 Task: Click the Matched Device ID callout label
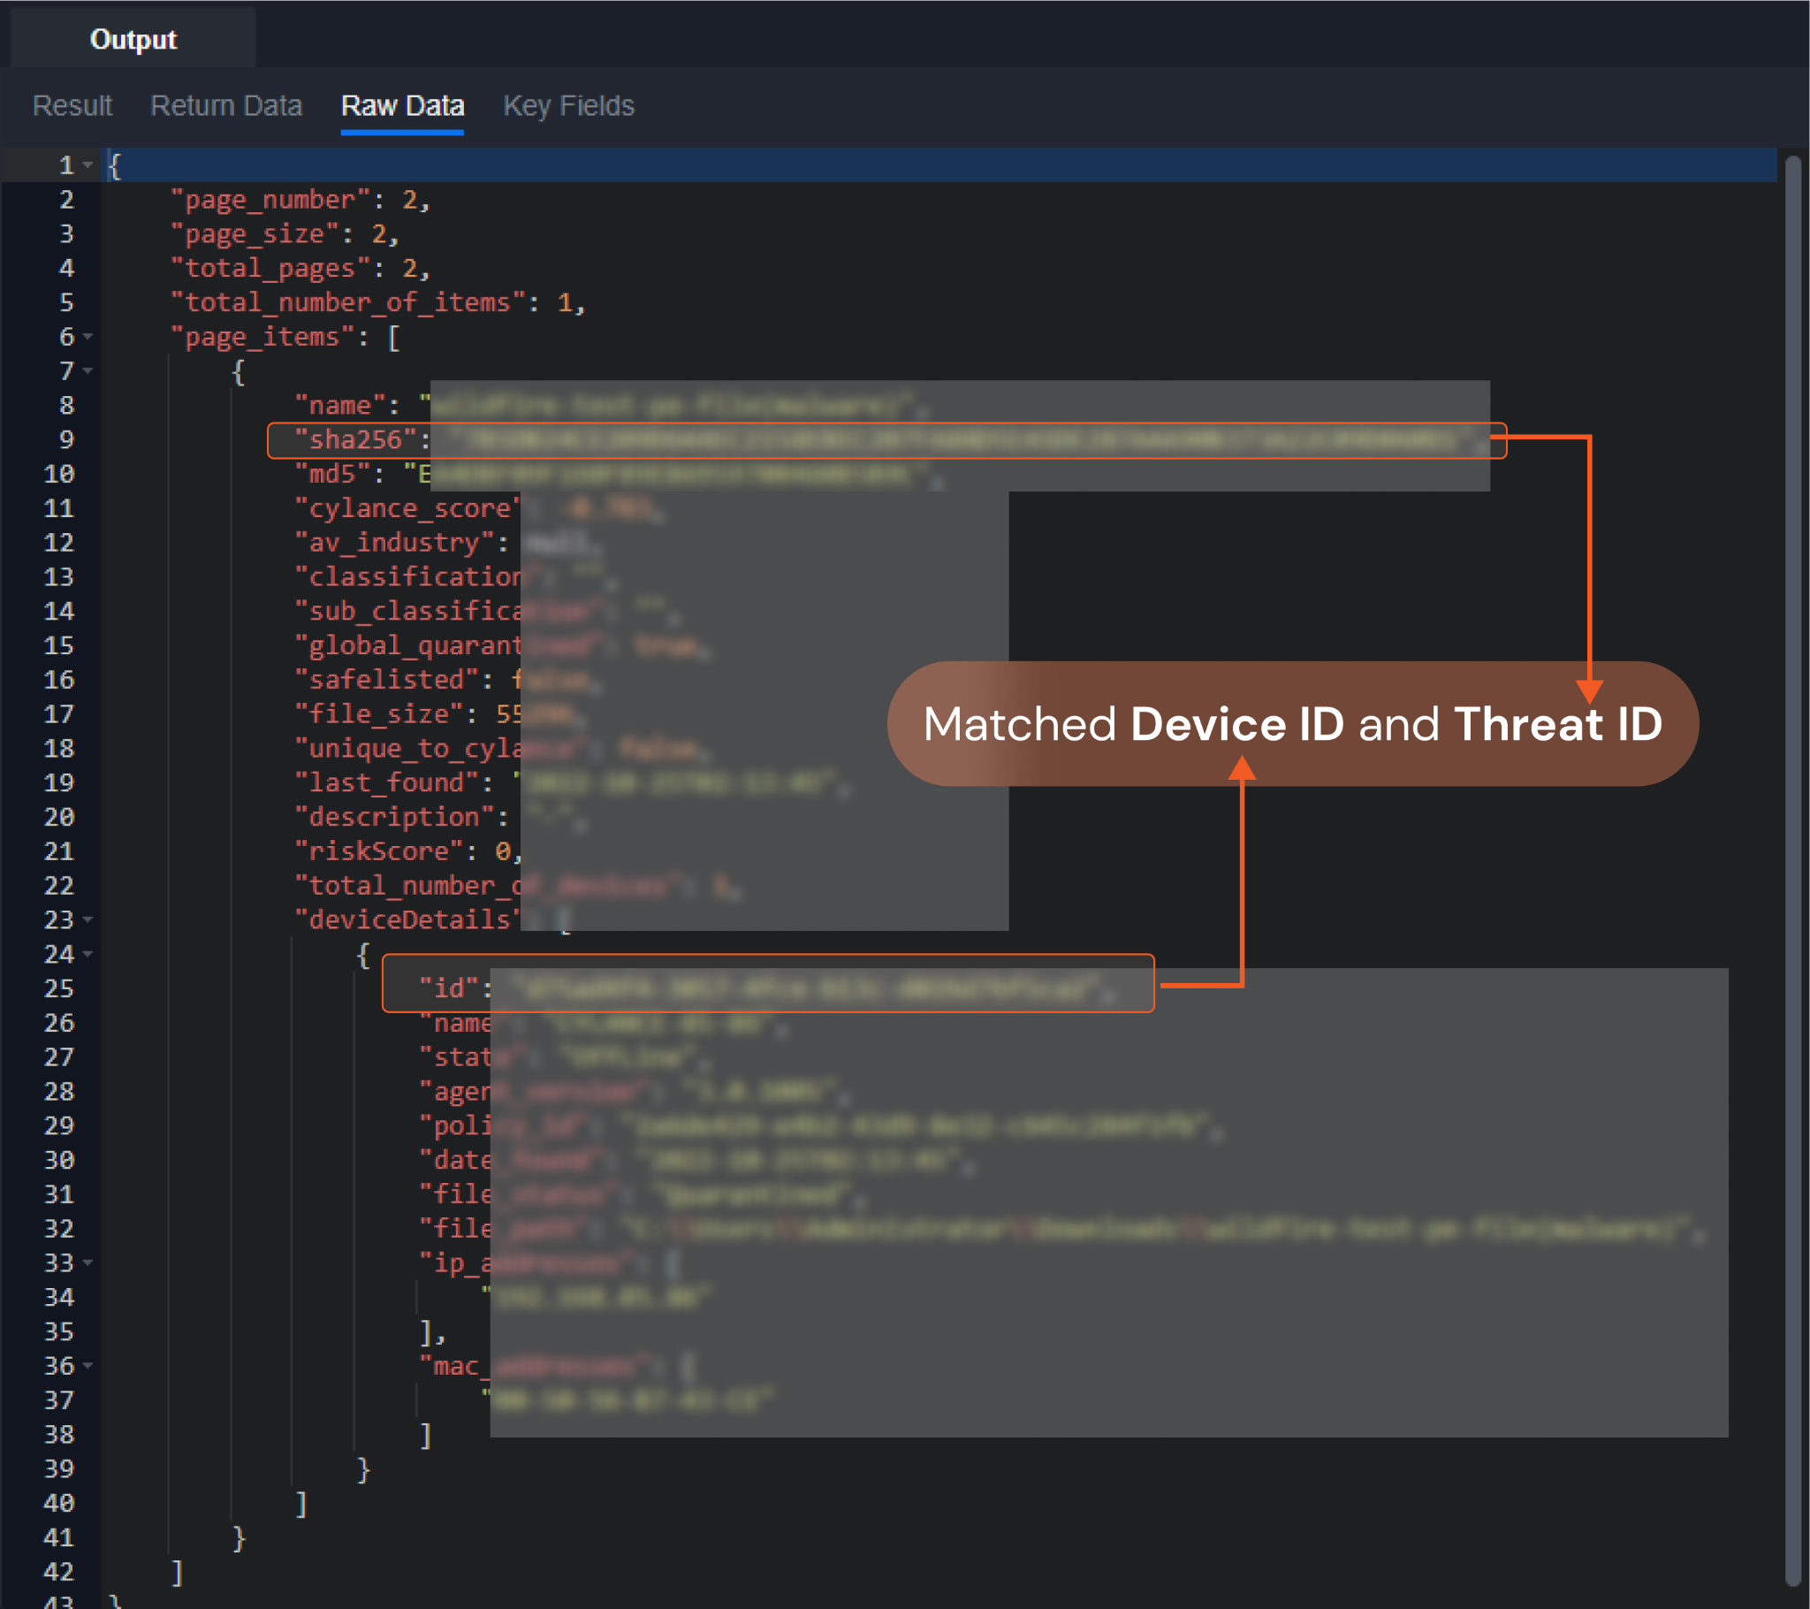1292,724
